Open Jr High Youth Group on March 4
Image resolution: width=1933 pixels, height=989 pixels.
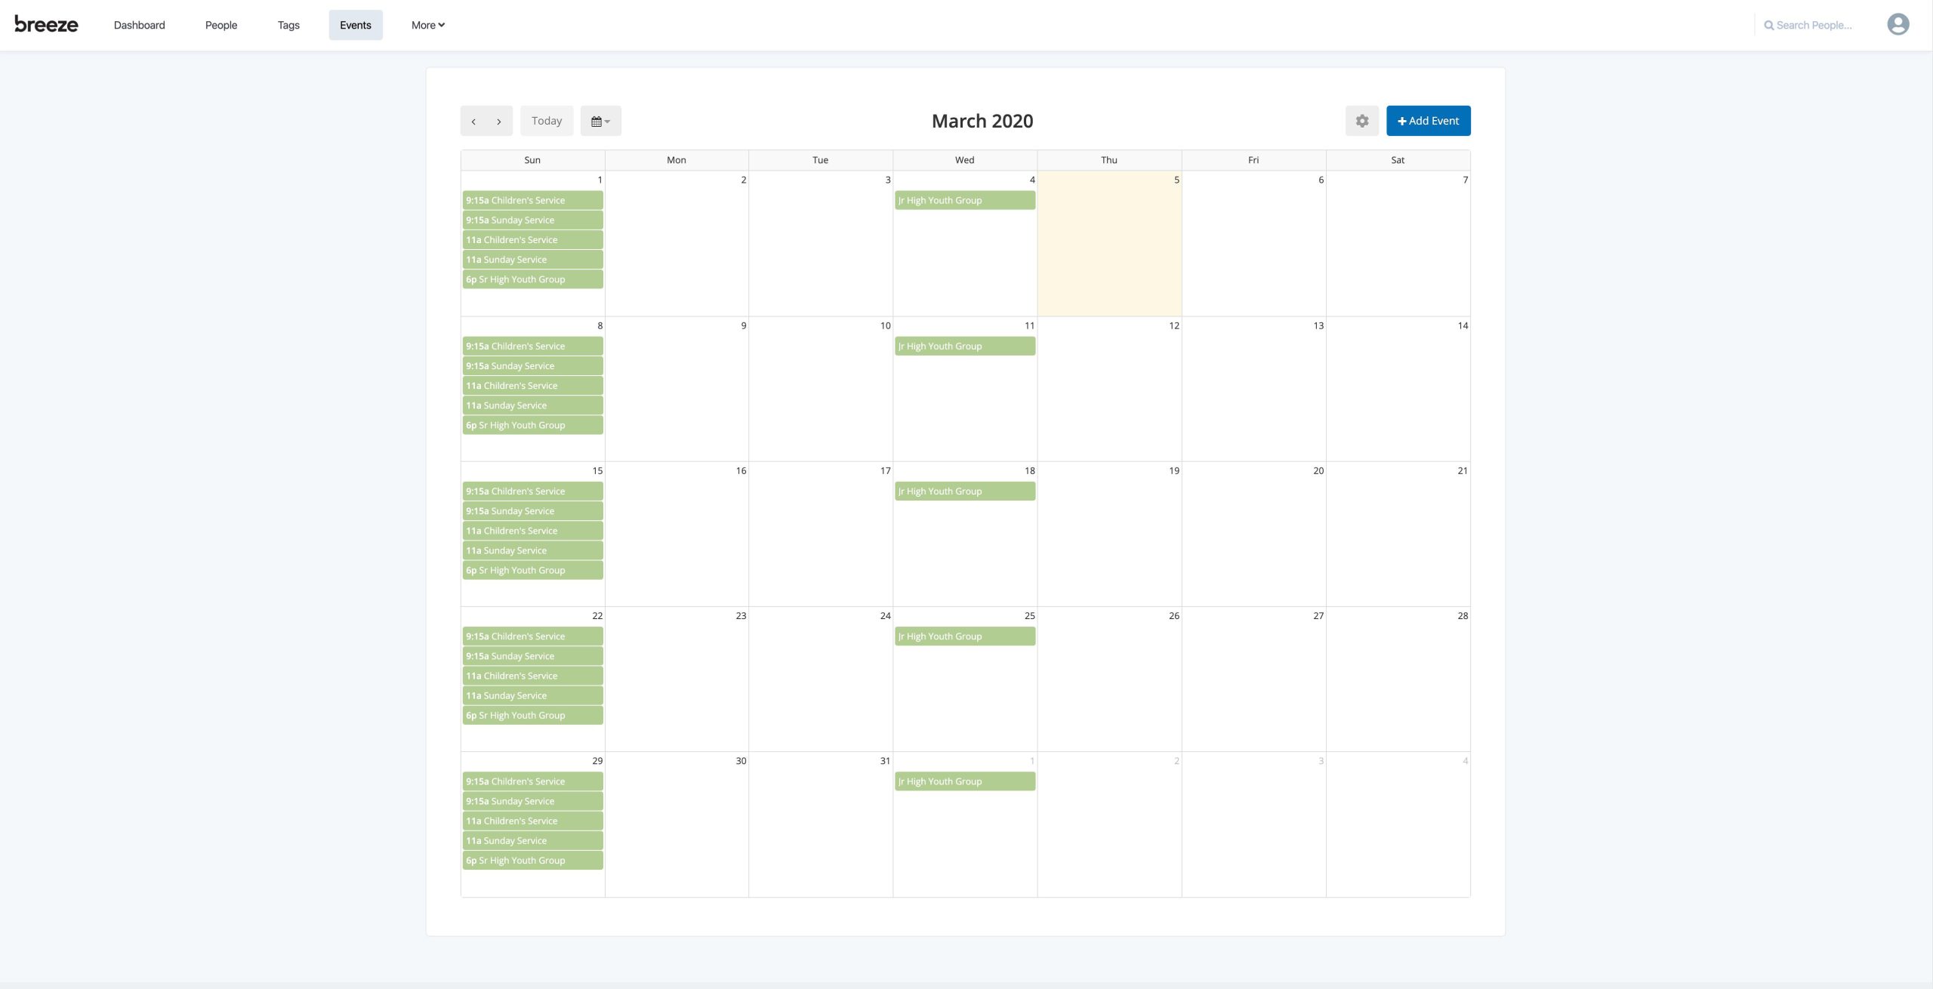[x=964, y=200]
